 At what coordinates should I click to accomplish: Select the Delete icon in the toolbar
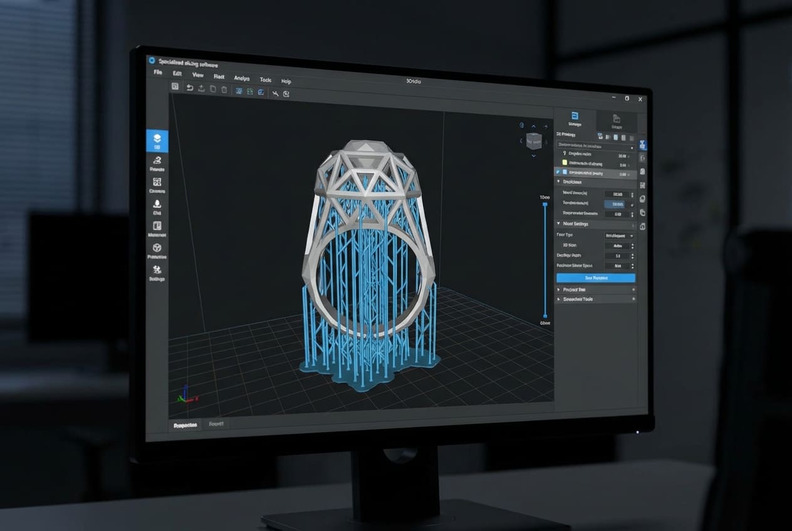click(224, 89)
